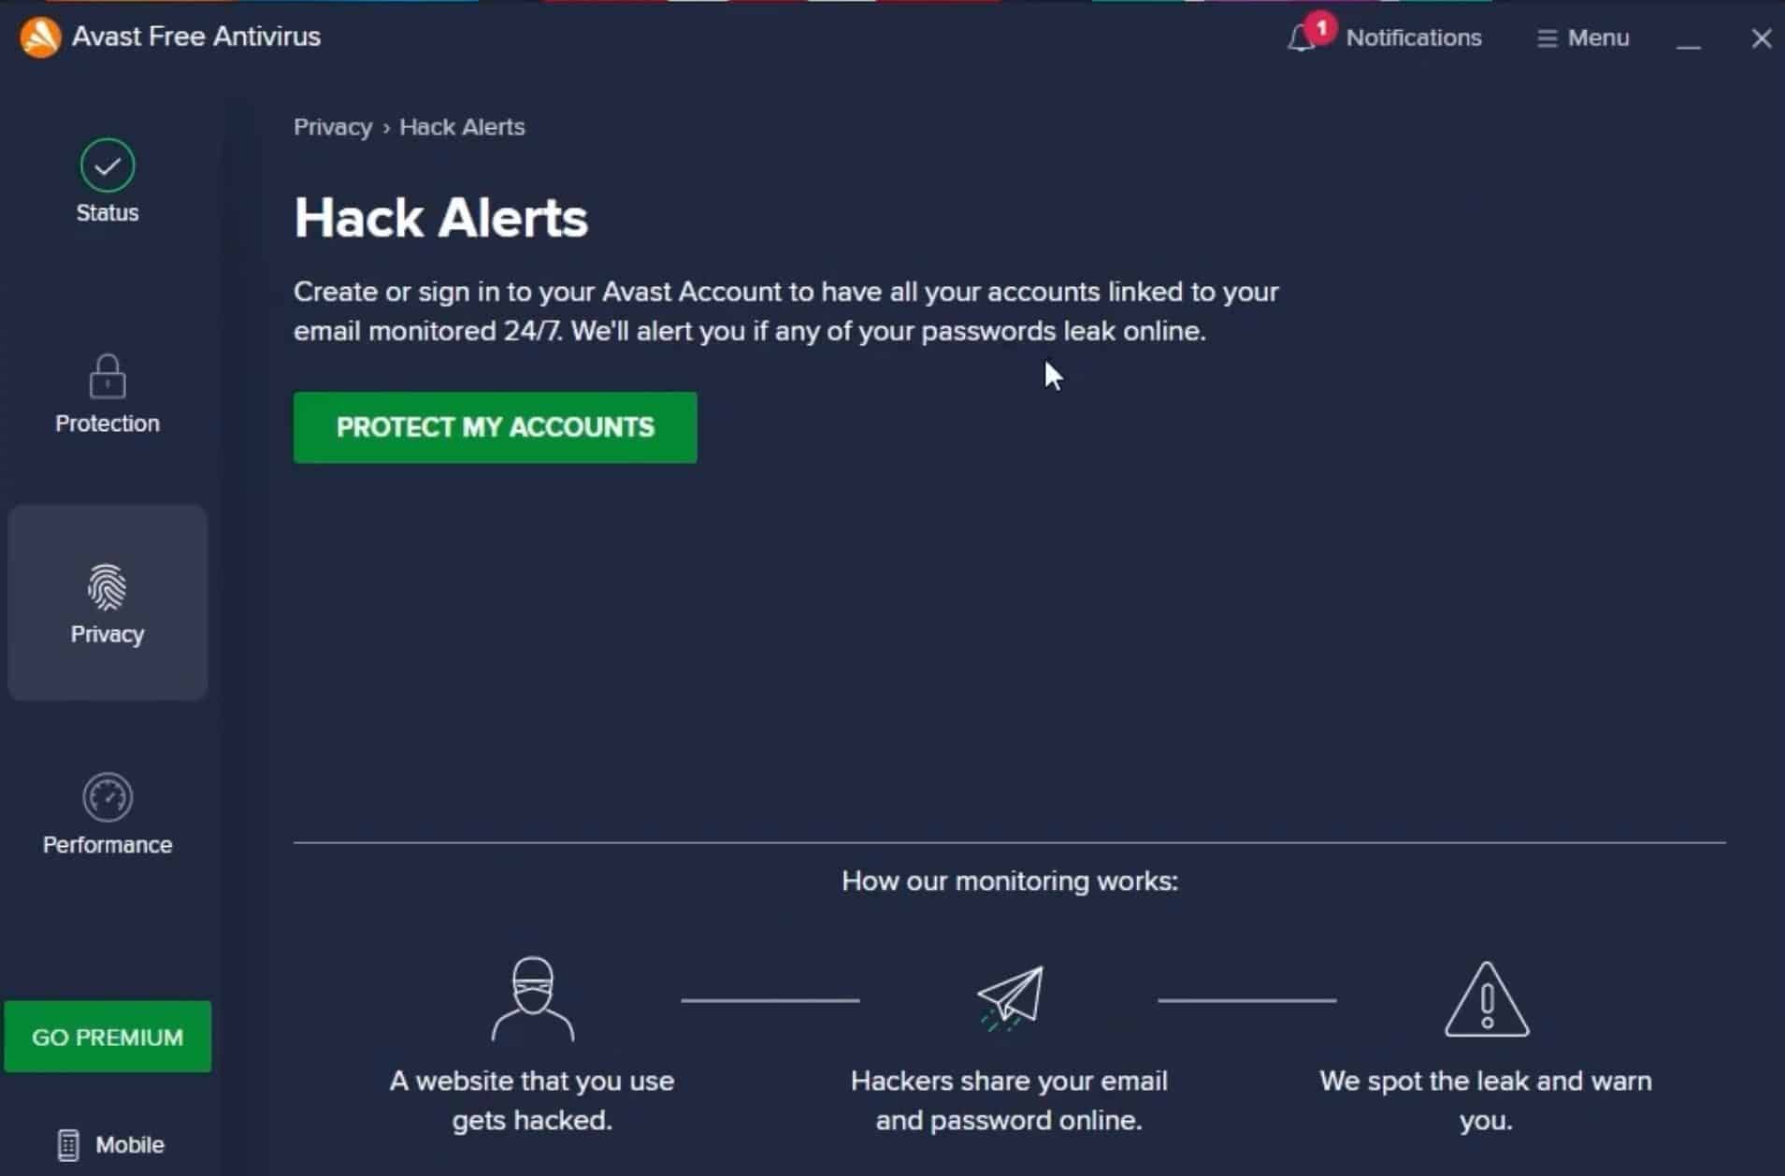Click the warning triangle icon

pos(1486,1000)
